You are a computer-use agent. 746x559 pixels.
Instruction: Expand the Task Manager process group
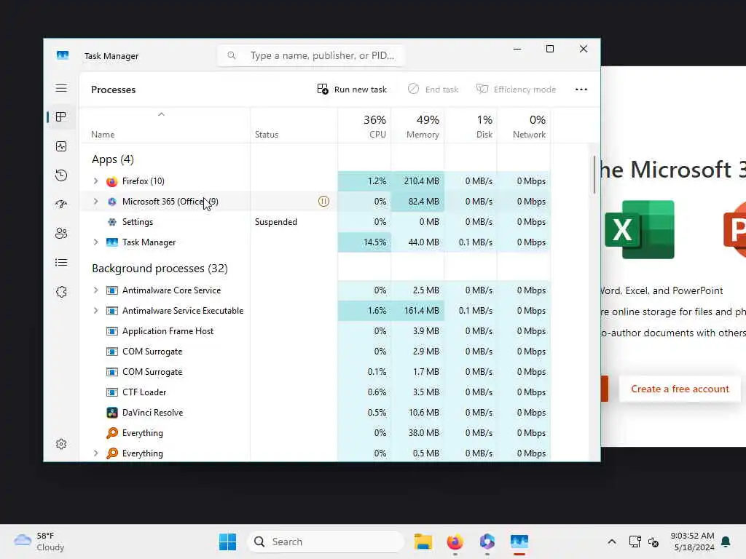[x=95, y=242]
